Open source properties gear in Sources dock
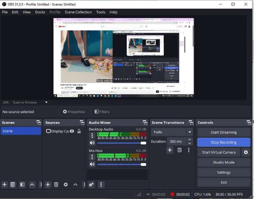Screen dimensions: 254x199 pos(66,185)
